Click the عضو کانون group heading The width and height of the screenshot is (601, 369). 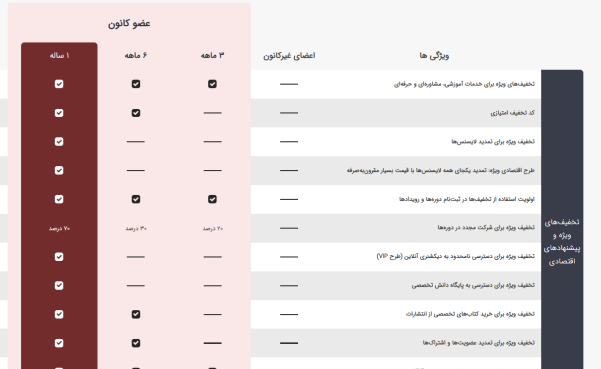point(129,23)
